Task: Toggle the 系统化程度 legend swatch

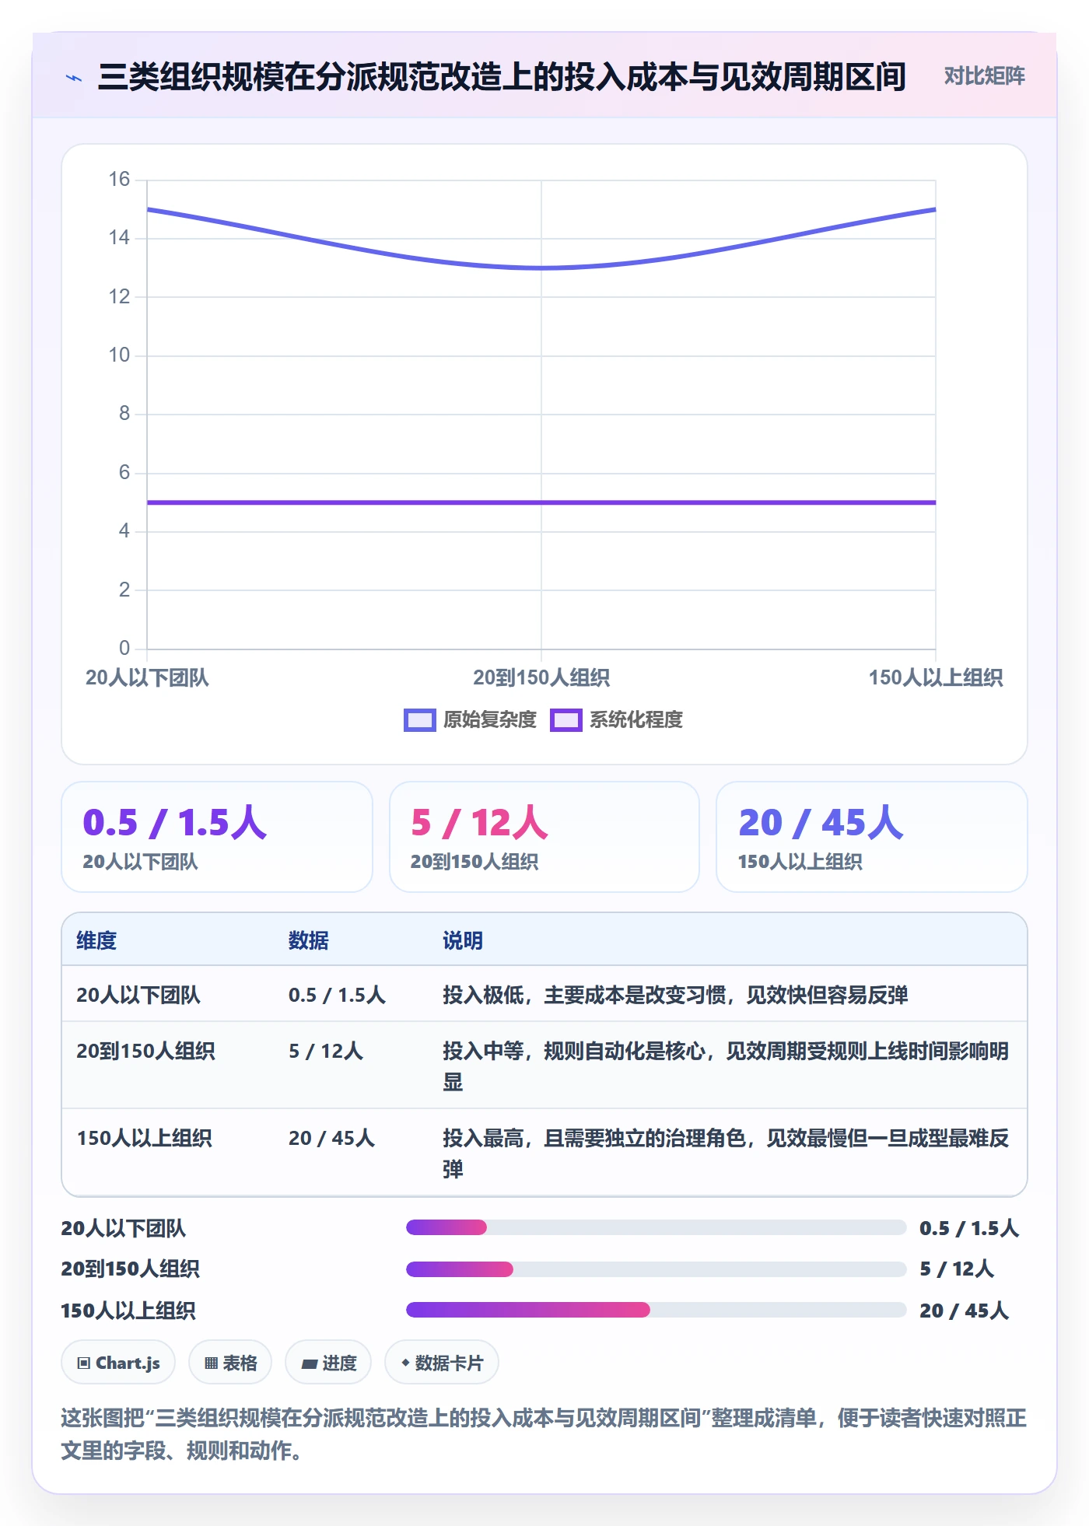Action: (x=566, y=720)
